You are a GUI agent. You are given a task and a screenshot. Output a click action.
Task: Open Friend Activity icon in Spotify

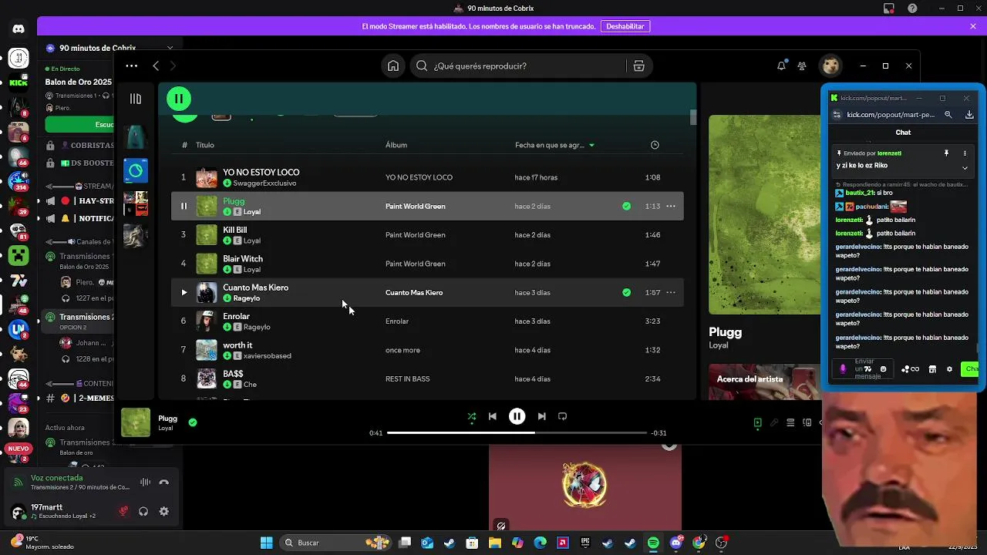point(802,66)
